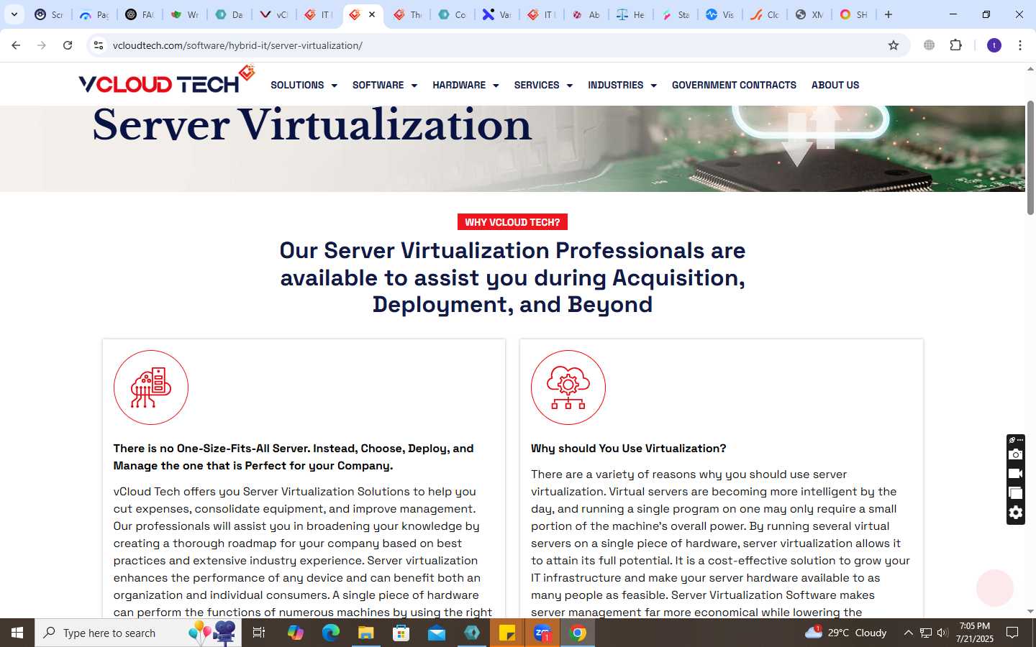Viewport: 1036px width, 647px height.
Task: Switch to the 'Ab' browser tab
Action: (586, 14)
